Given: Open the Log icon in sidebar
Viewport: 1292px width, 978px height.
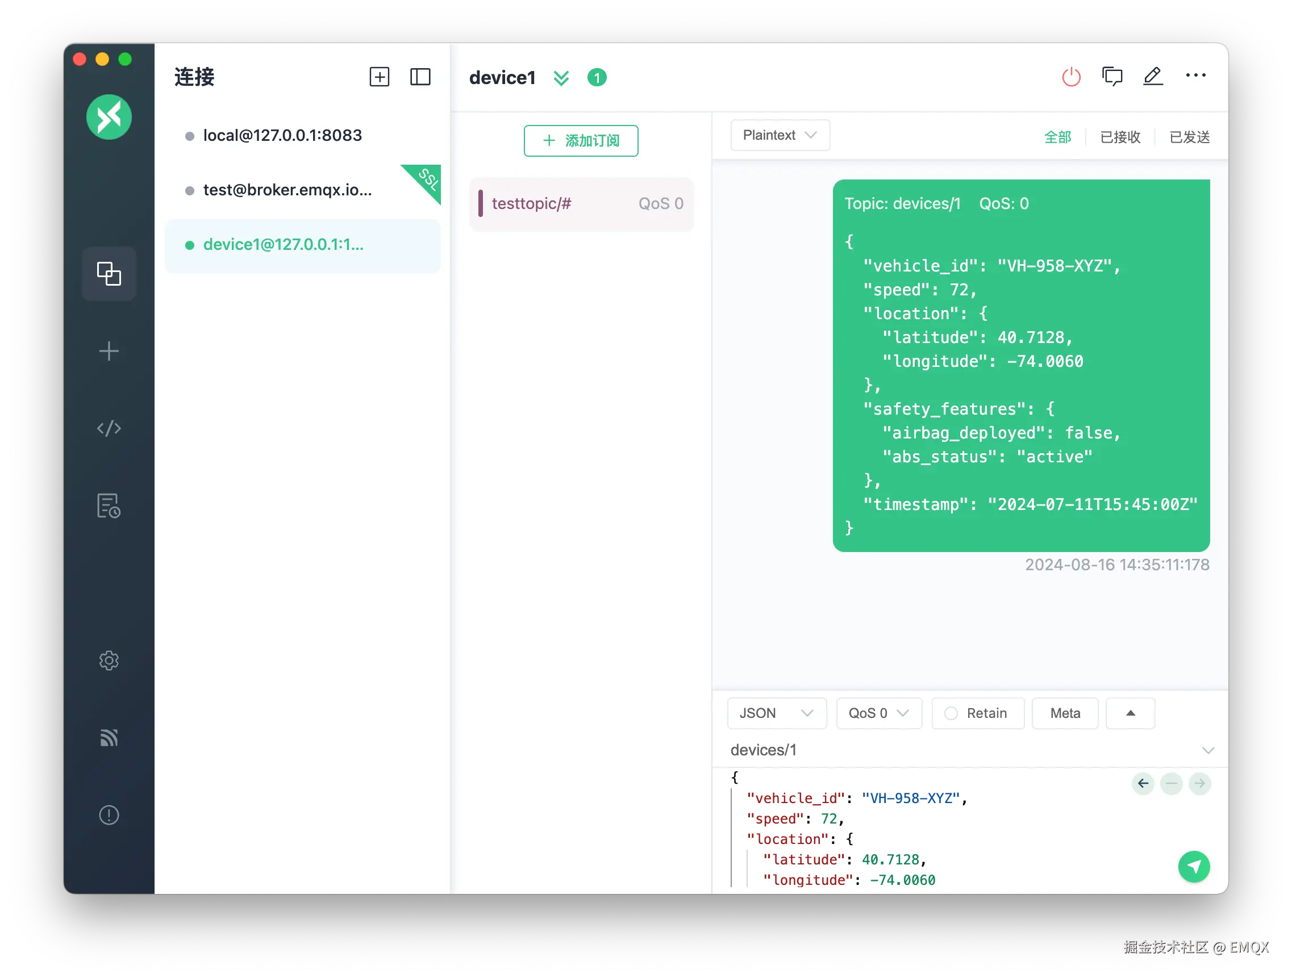Looking at the screenshot, I should (109, 505).
